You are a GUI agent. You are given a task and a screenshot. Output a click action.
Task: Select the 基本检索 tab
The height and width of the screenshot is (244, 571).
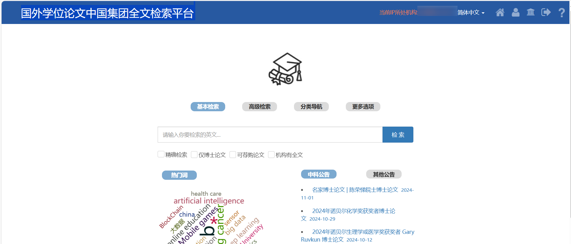(x=208, y=107)
